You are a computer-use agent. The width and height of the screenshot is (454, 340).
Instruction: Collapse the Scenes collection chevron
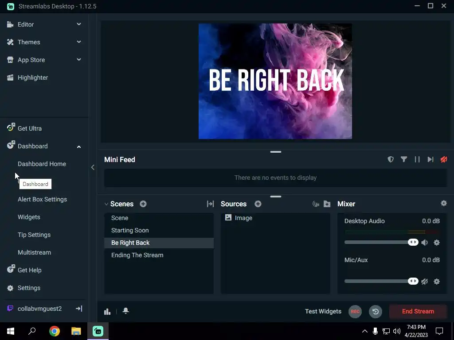(106, 204)
